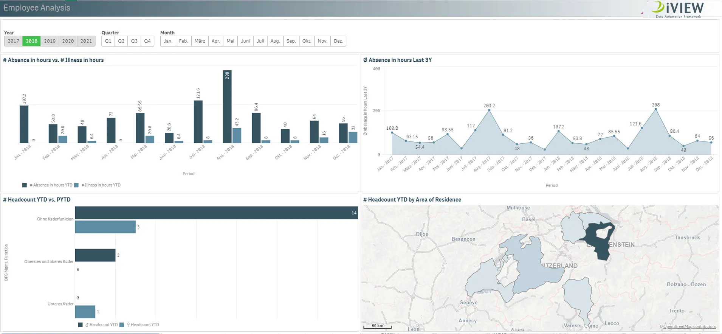Open OpenStreetMap contributors link
The width and height of the screenshot is (722, 334).
pyautogui.click(x=689, y=326)
